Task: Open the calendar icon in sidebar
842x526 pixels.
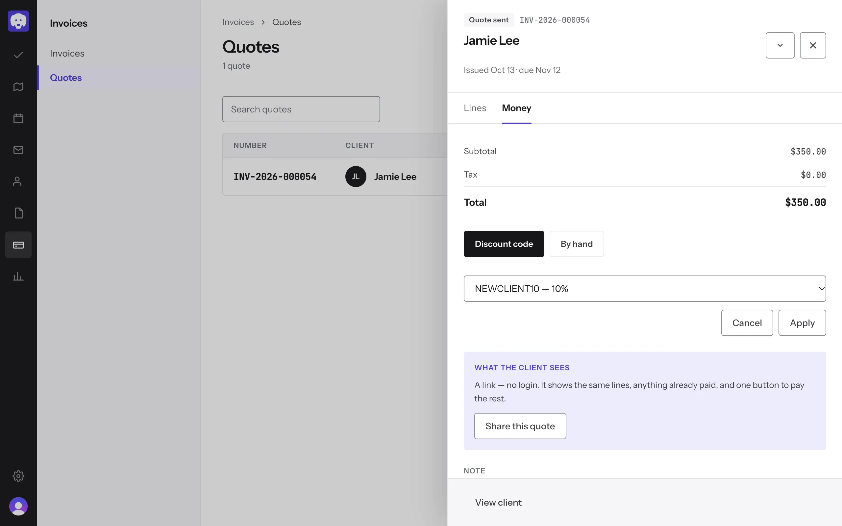Action: (x=18, y=118)
